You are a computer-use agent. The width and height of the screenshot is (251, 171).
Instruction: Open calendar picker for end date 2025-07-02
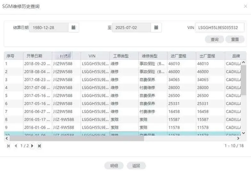156,27
